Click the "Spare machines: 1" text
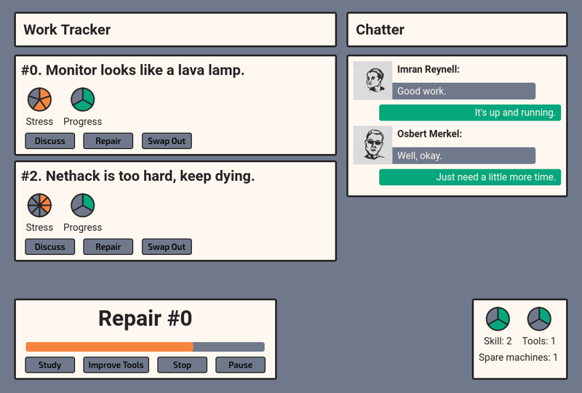The width and height of the screenshot is (582, 393). 518,357
